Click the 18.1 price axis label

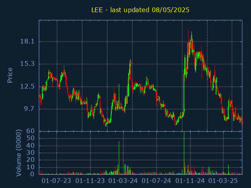click(x=27, y=42)
